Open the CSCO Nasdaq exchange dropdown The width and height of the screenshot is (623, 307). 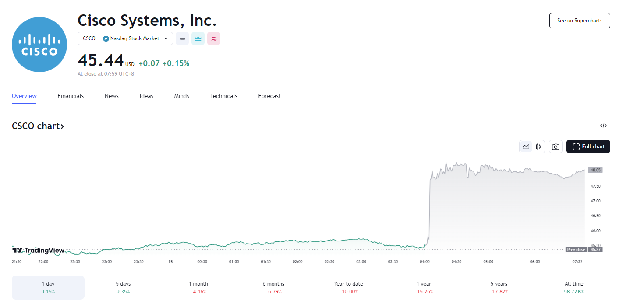[125, 38]
